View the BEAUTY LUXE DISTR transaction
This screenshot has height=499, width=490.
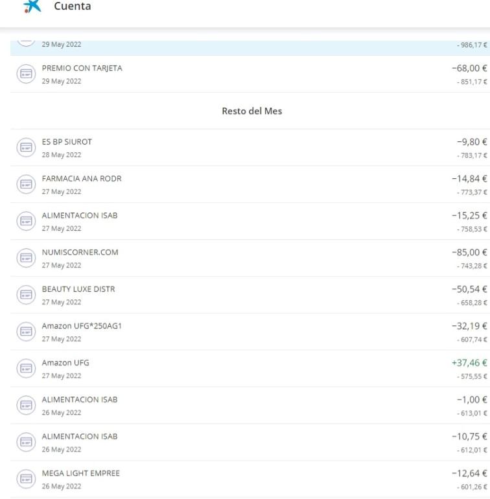pyautogui.click(x=78, y=290)
